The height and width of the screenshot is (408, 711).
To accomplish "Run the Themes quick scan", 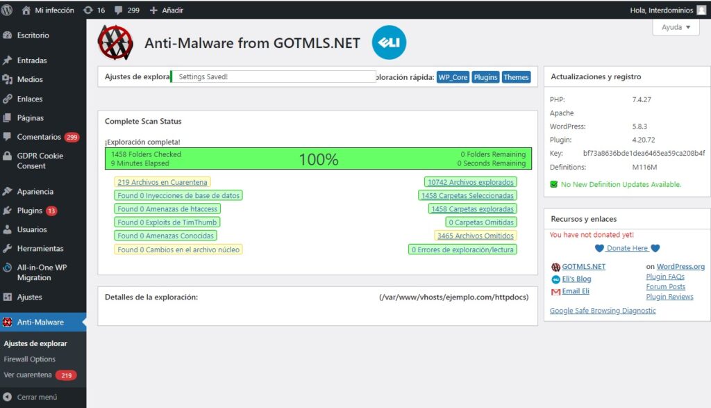I will click(516, 77).
